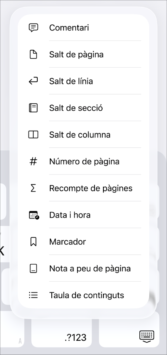Tap the sigma icon for Recompte de pàgines
Viewport: 167px width, 355px height.
[33, 188]
